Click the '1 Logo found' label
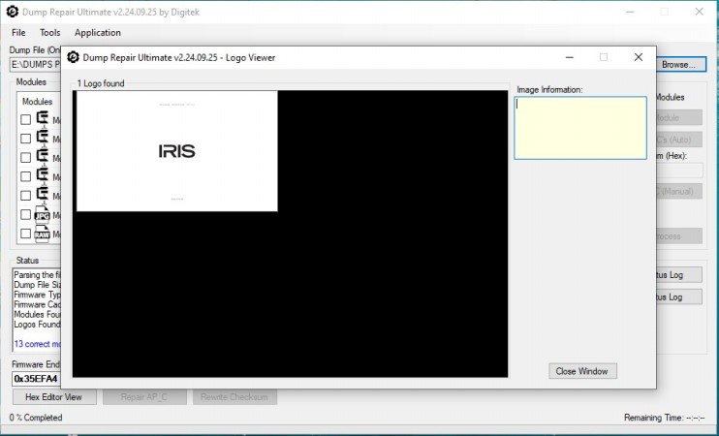 pyautogui.click(x=101, y=83)
